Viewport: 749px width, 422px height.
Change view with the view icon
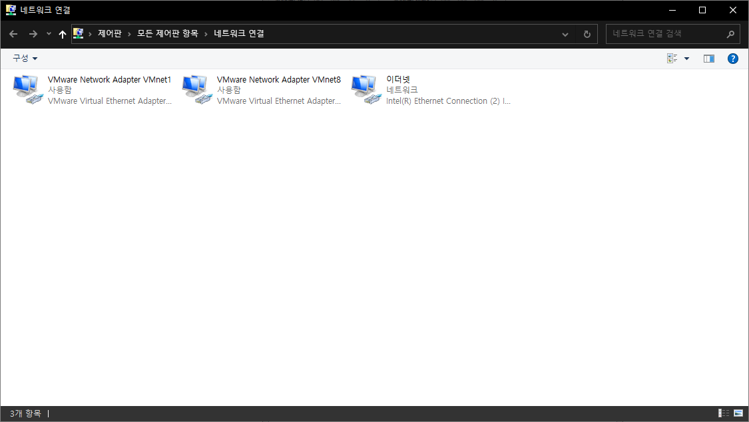672,58
